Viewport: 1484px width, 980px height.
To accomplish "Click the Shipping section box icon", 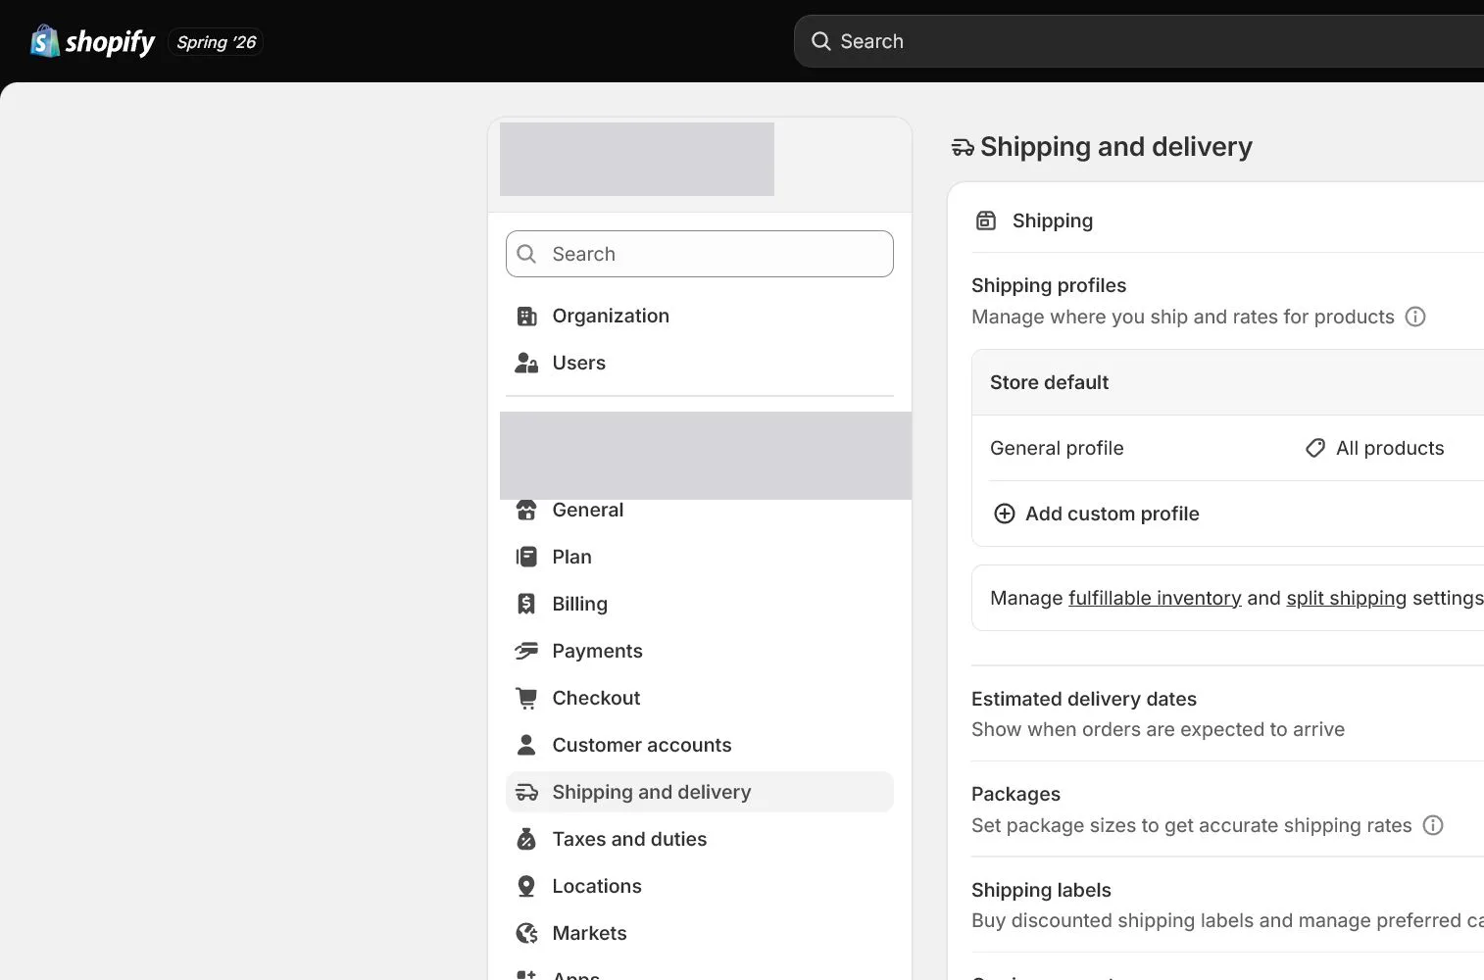I will [x=986, y=220].
